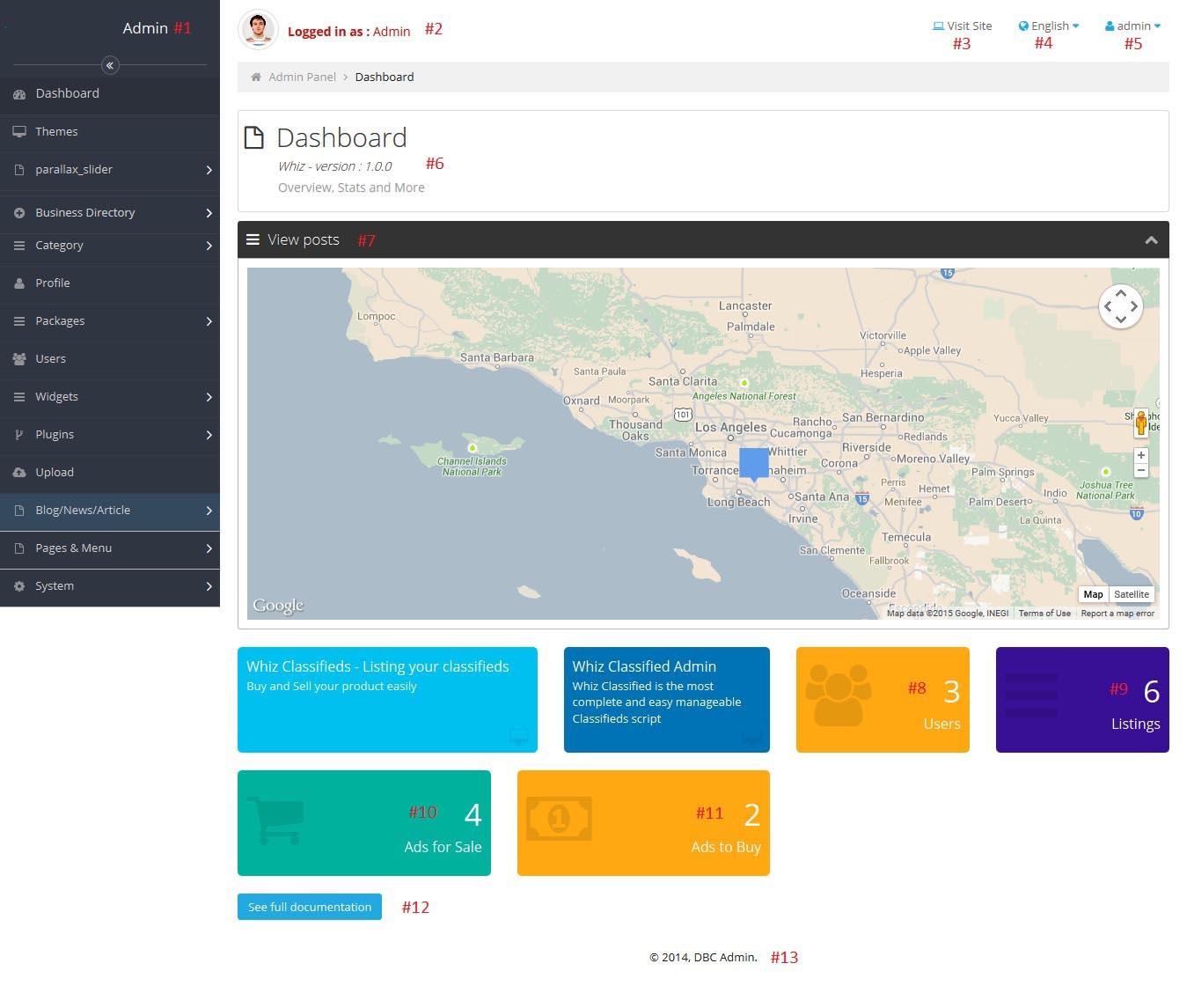Expand the Pages & Menu submenu arrow

click(209, 548)
